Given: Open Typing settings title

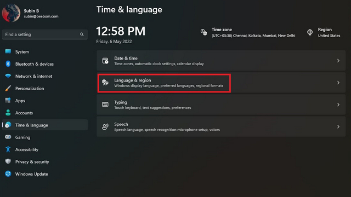Looking at the screenshot, I should pos(121,102).
